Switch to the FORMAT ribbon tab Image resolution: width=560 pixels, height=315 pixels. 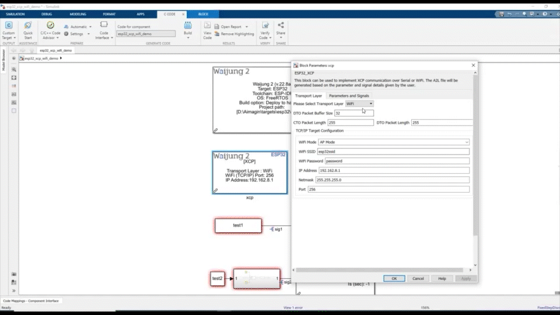(109, 14)
